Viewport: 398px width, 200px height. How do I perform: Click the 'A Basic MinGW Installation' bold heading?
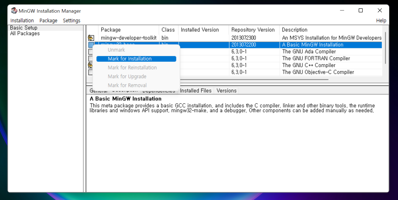126,99
